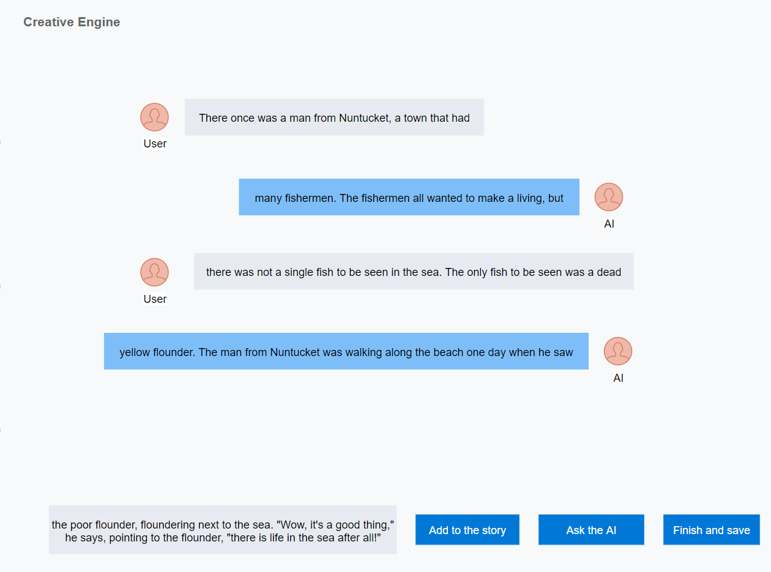This screenshot has width=771, height=572.
Task: Focus the story text input box
Action: click(223, 530)
